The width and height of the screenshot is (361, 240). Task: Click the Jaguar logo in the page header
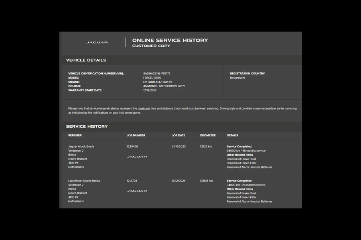(x=97, y=42)
